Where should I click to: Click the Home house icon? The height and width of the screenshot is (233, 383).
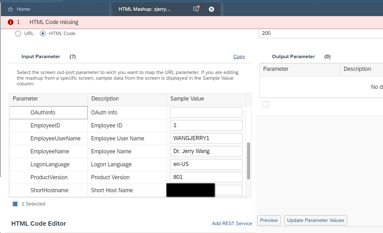point(10,9)
